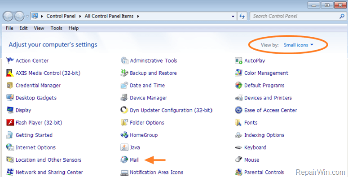348x177 pixels.
Task: Open the Java text link
Action: [135, 147]
